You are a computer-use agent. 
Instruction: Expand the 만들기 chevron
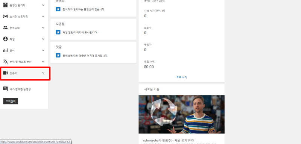pos(43,73)
